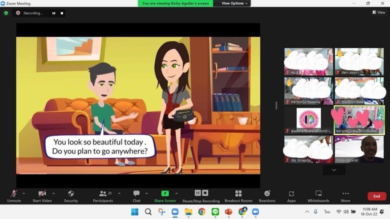The image size is (390, 219).
Task: Click the red End button
Action: (376, 196)
